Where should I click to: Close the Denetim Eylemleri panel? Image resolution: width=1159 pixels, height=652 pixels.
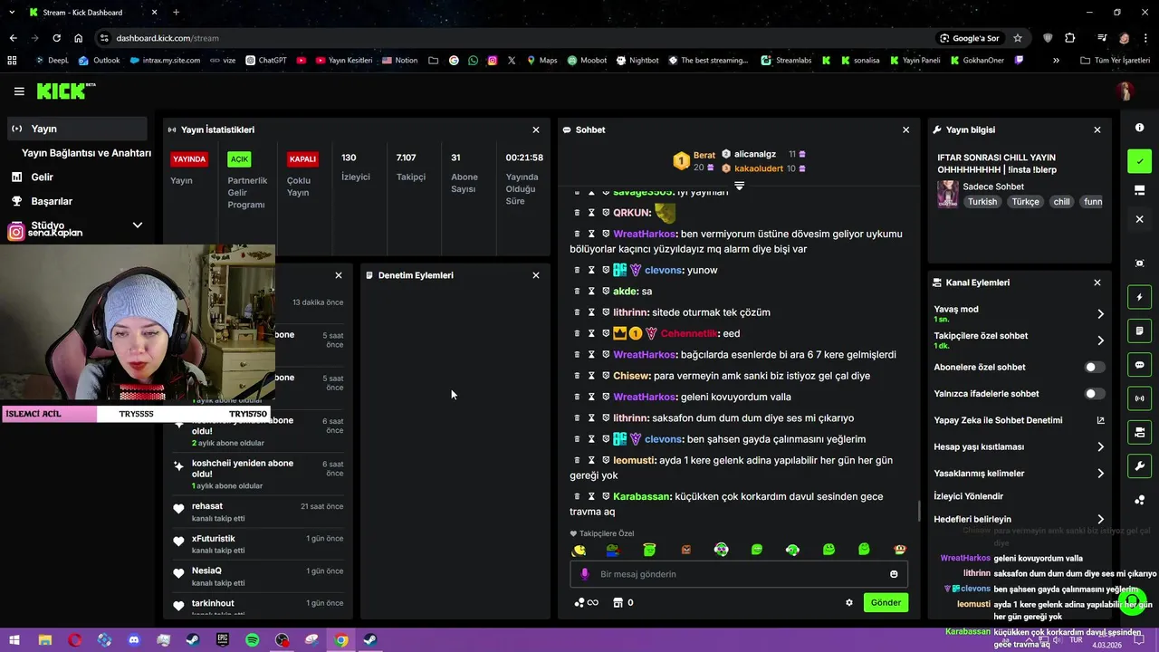(x=536, y=275)
